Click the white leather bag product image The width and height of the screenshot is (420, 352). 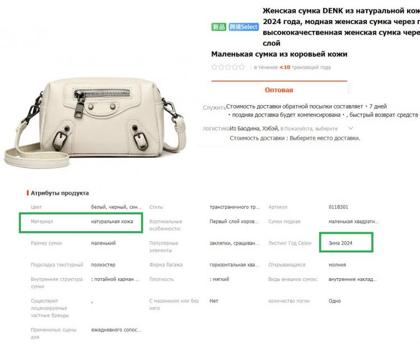[x=95, y=122]
